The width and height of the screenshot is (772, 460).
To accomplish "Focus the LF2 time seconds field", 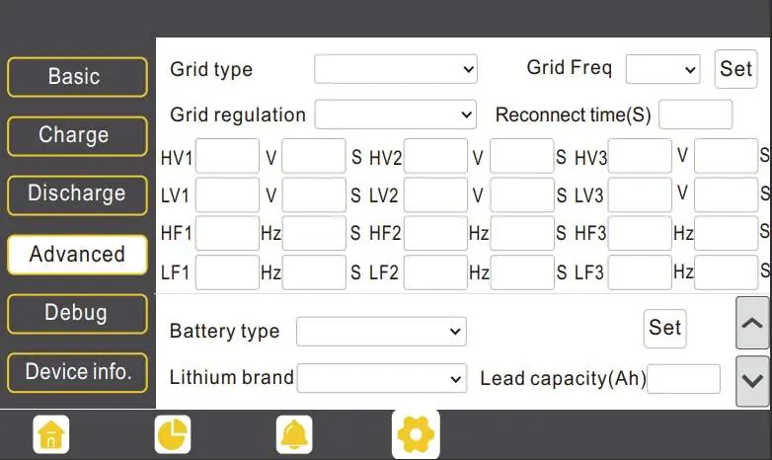I will pyautogui.click(x=522, y=272).
